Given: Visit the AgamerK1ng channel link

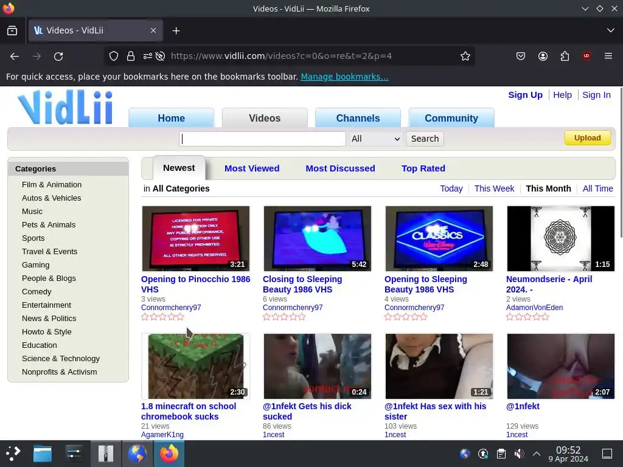Looking at the screenshot, I should tap(162, 434).
